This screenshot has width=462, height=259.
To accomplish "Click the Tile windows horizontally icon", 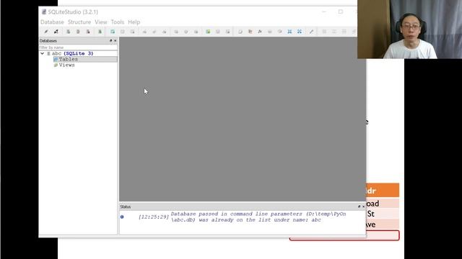I will pos(334,32).
